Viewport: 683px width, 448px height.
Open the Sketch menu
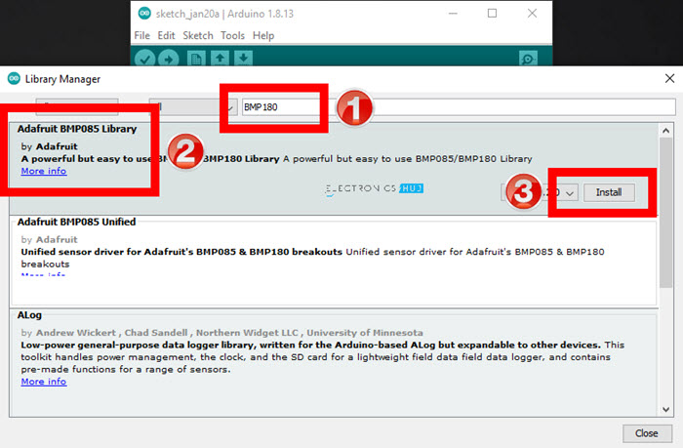pos(198,35)
